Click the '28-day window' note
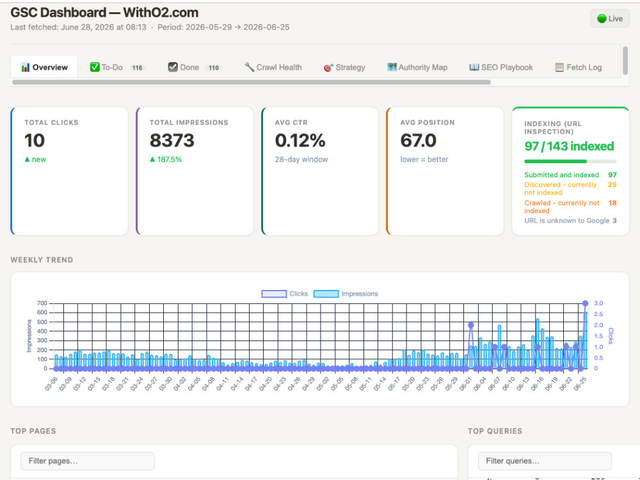 (301, 159)
